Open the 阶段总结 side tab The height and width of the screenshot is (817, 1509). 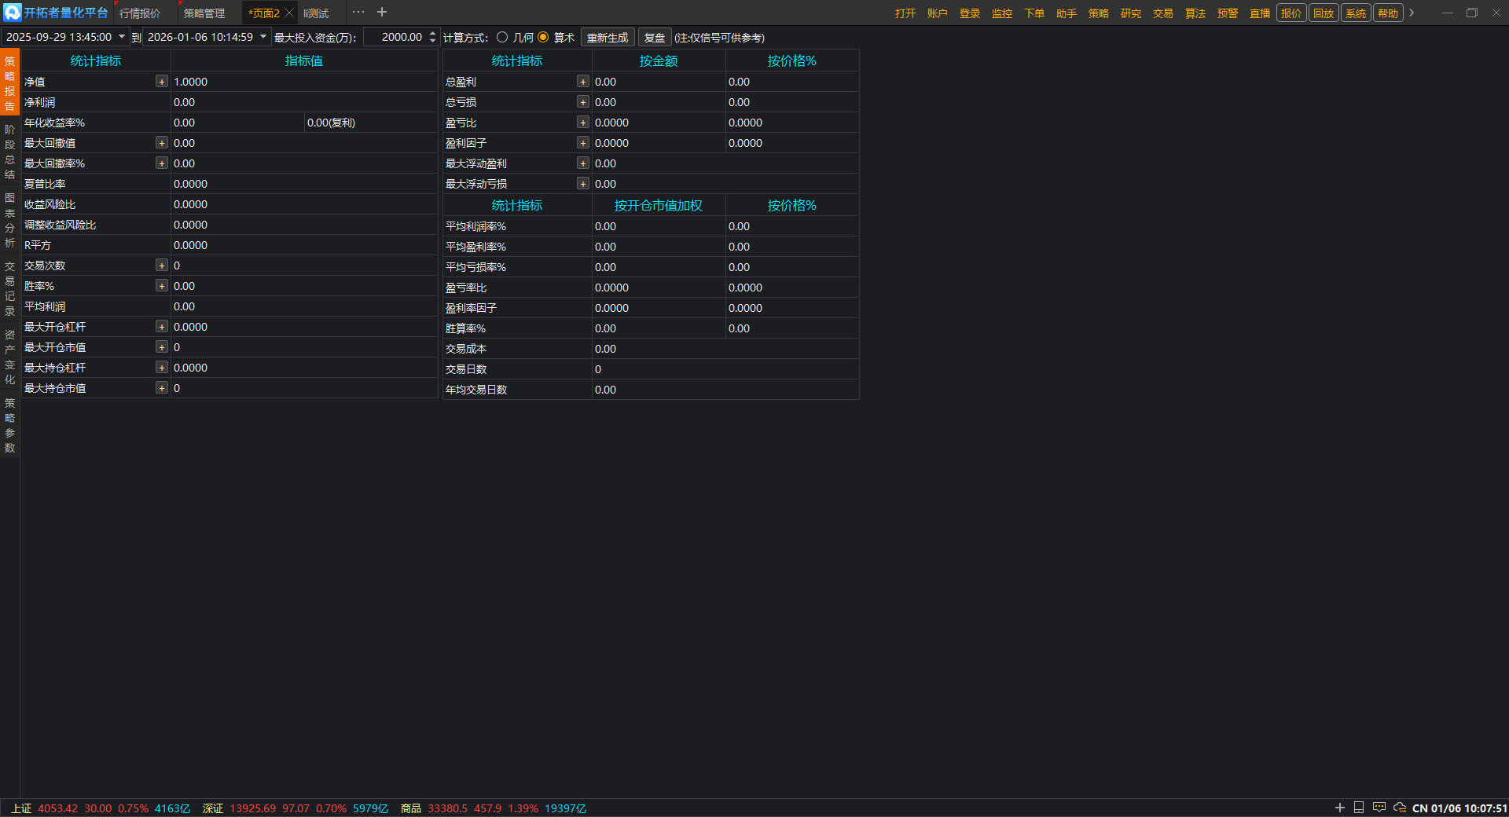pos(9,152)
